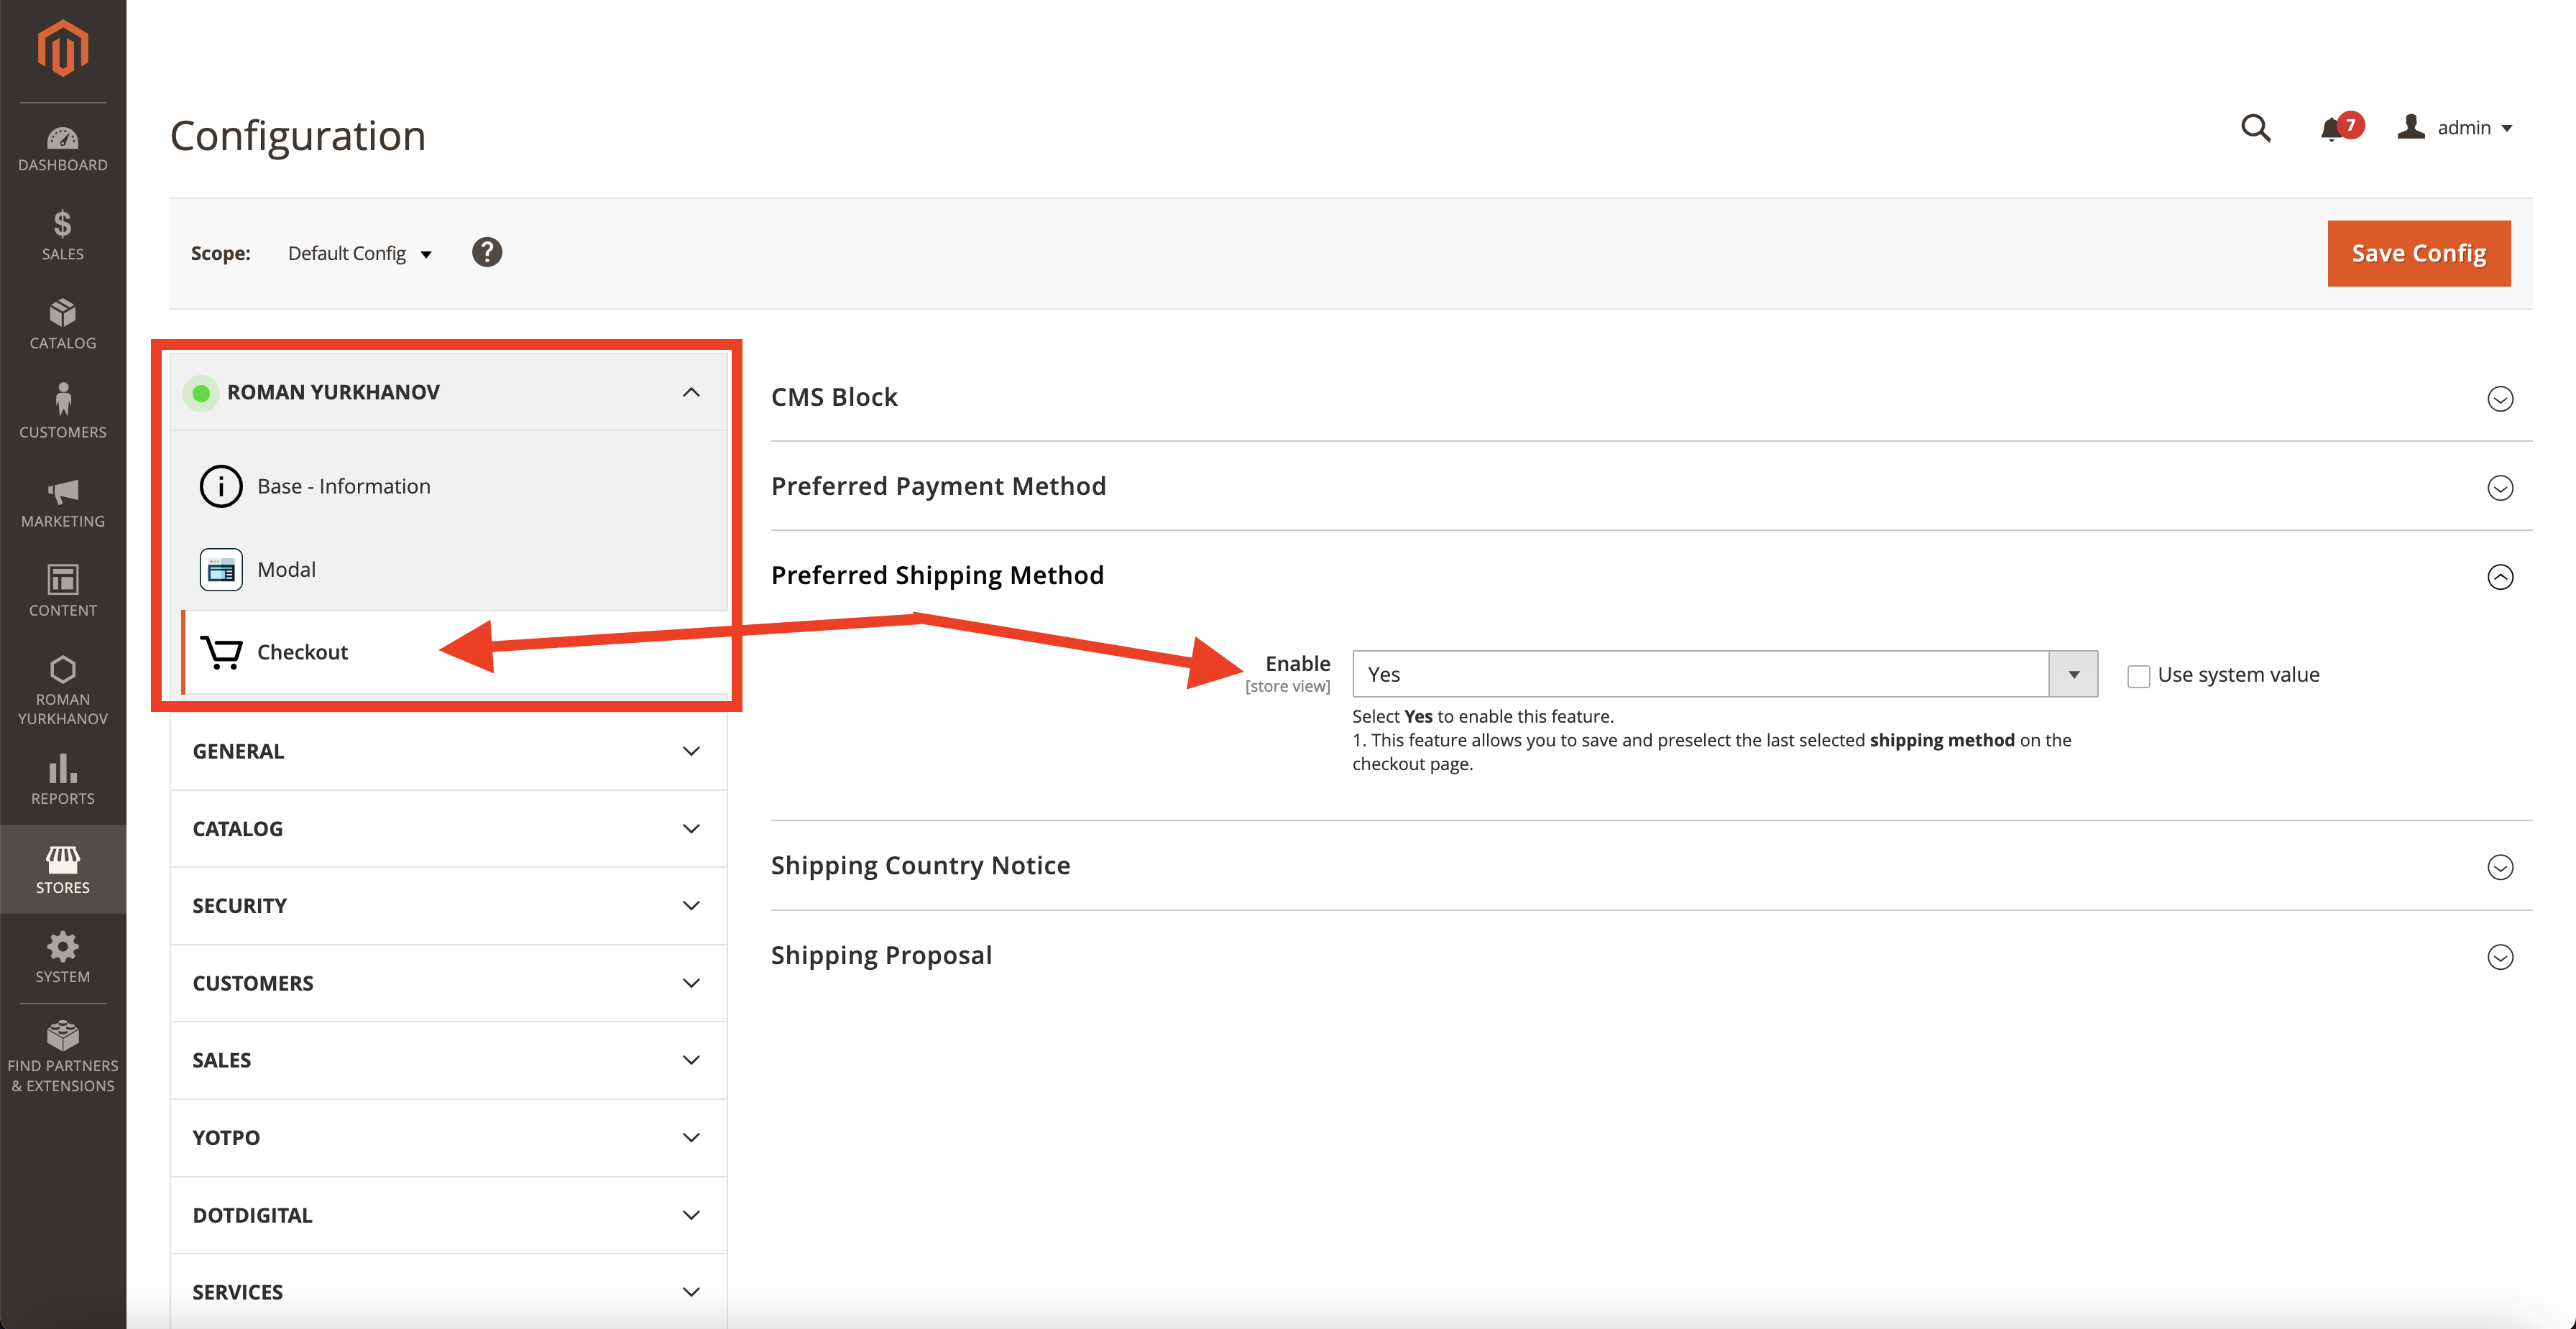The width and height of the screenshot is (2576, 1329).
Task: Enable the Use system value checkbox
Action: (x=2138, y=677)
